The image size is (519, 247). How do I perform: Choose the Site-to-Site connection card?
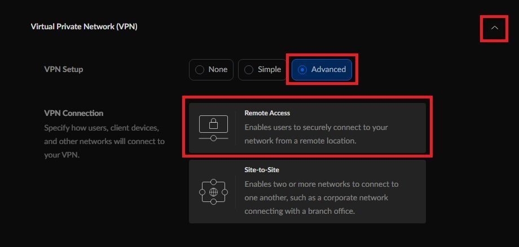307,191
